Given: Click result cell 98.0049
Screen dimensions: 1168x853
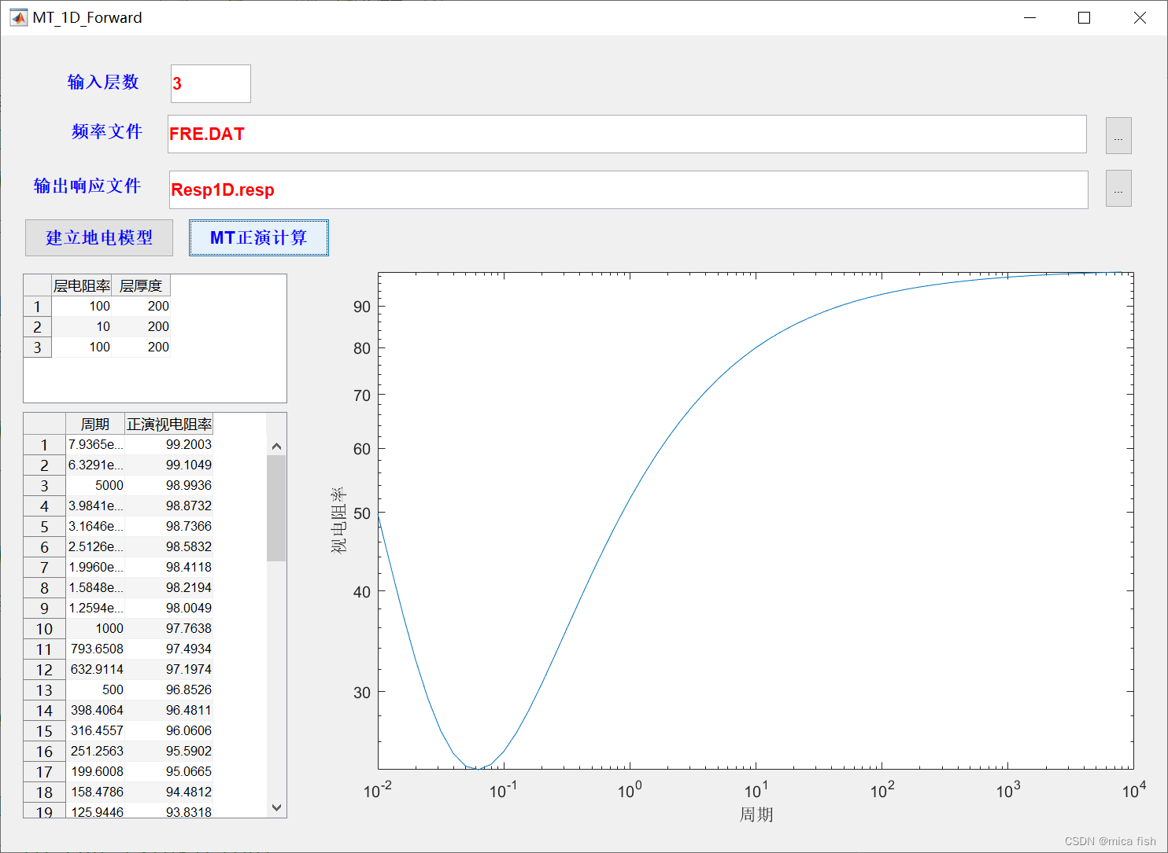Looking at the screenshot, I should 169,608.
